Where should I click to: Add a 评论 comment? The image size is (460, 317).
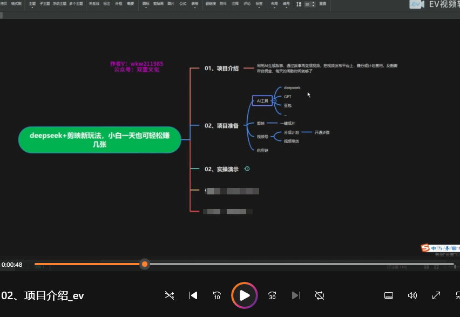click(247, 4)
